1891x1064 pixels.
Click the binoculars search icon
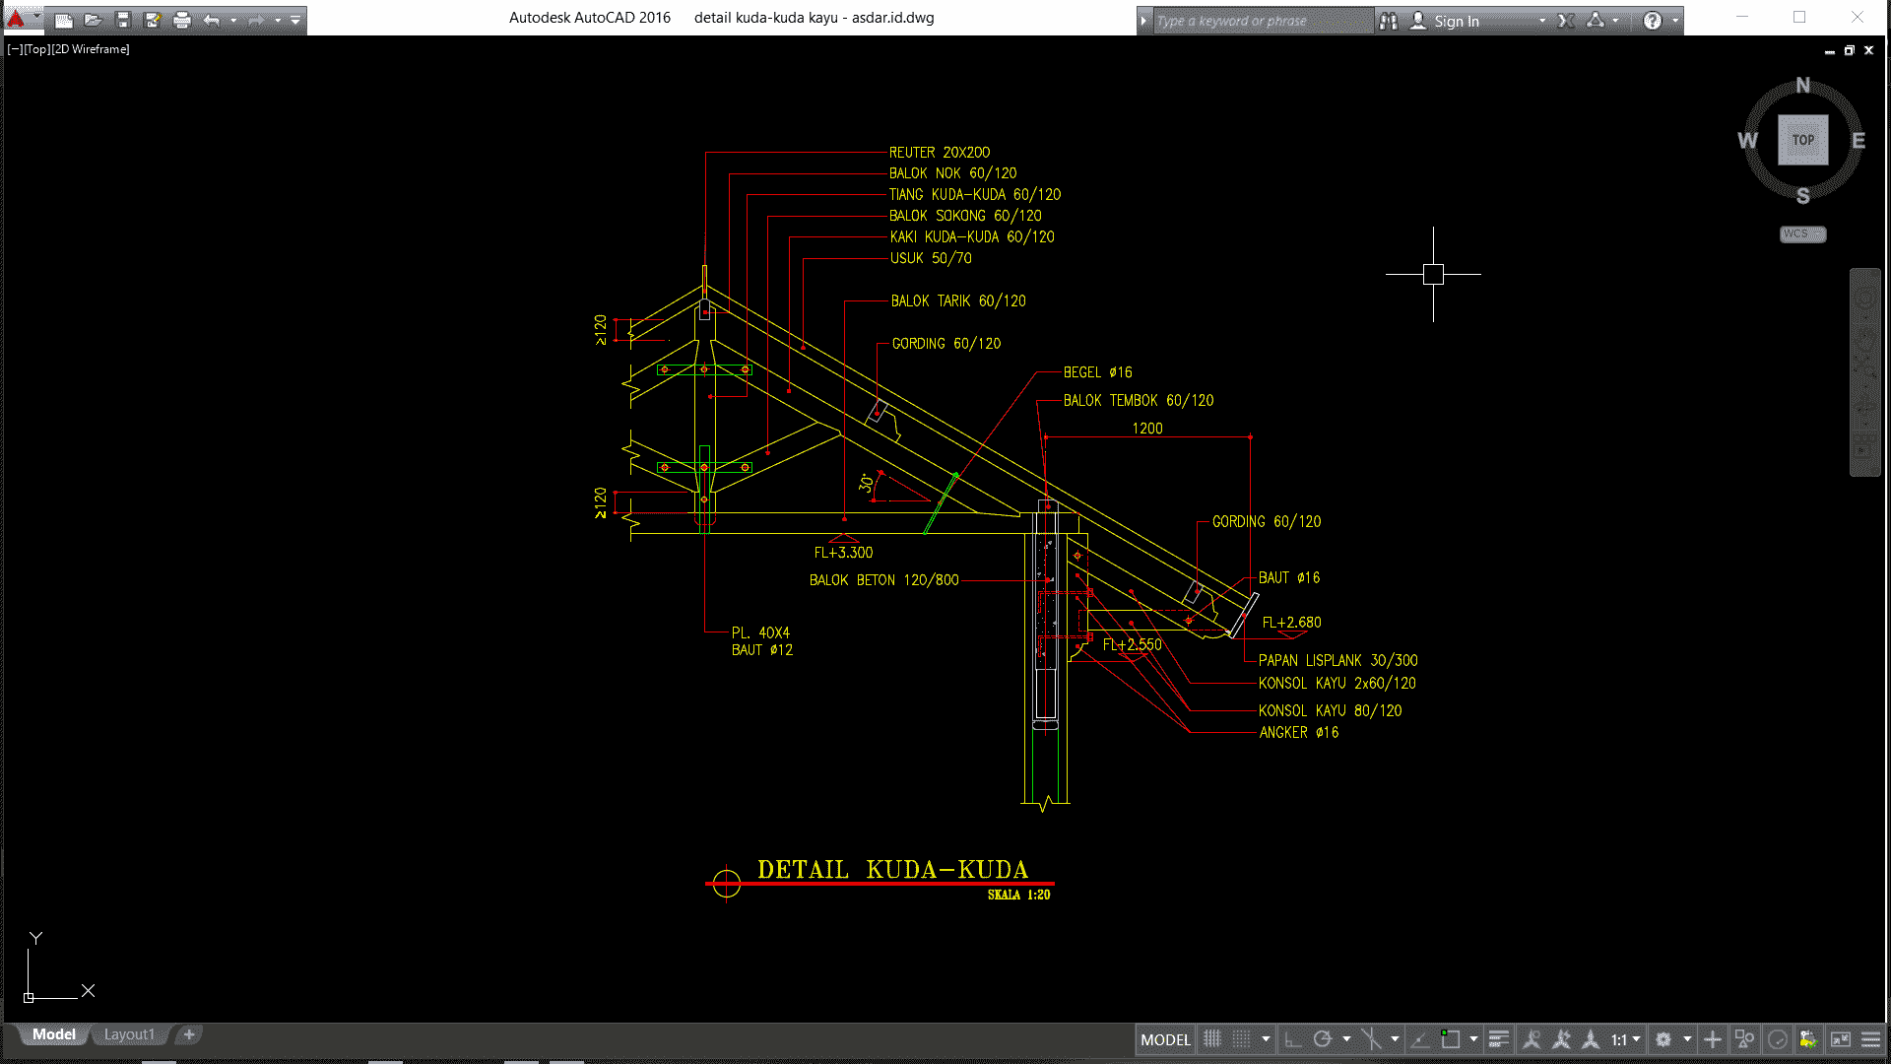[1389, 21]
